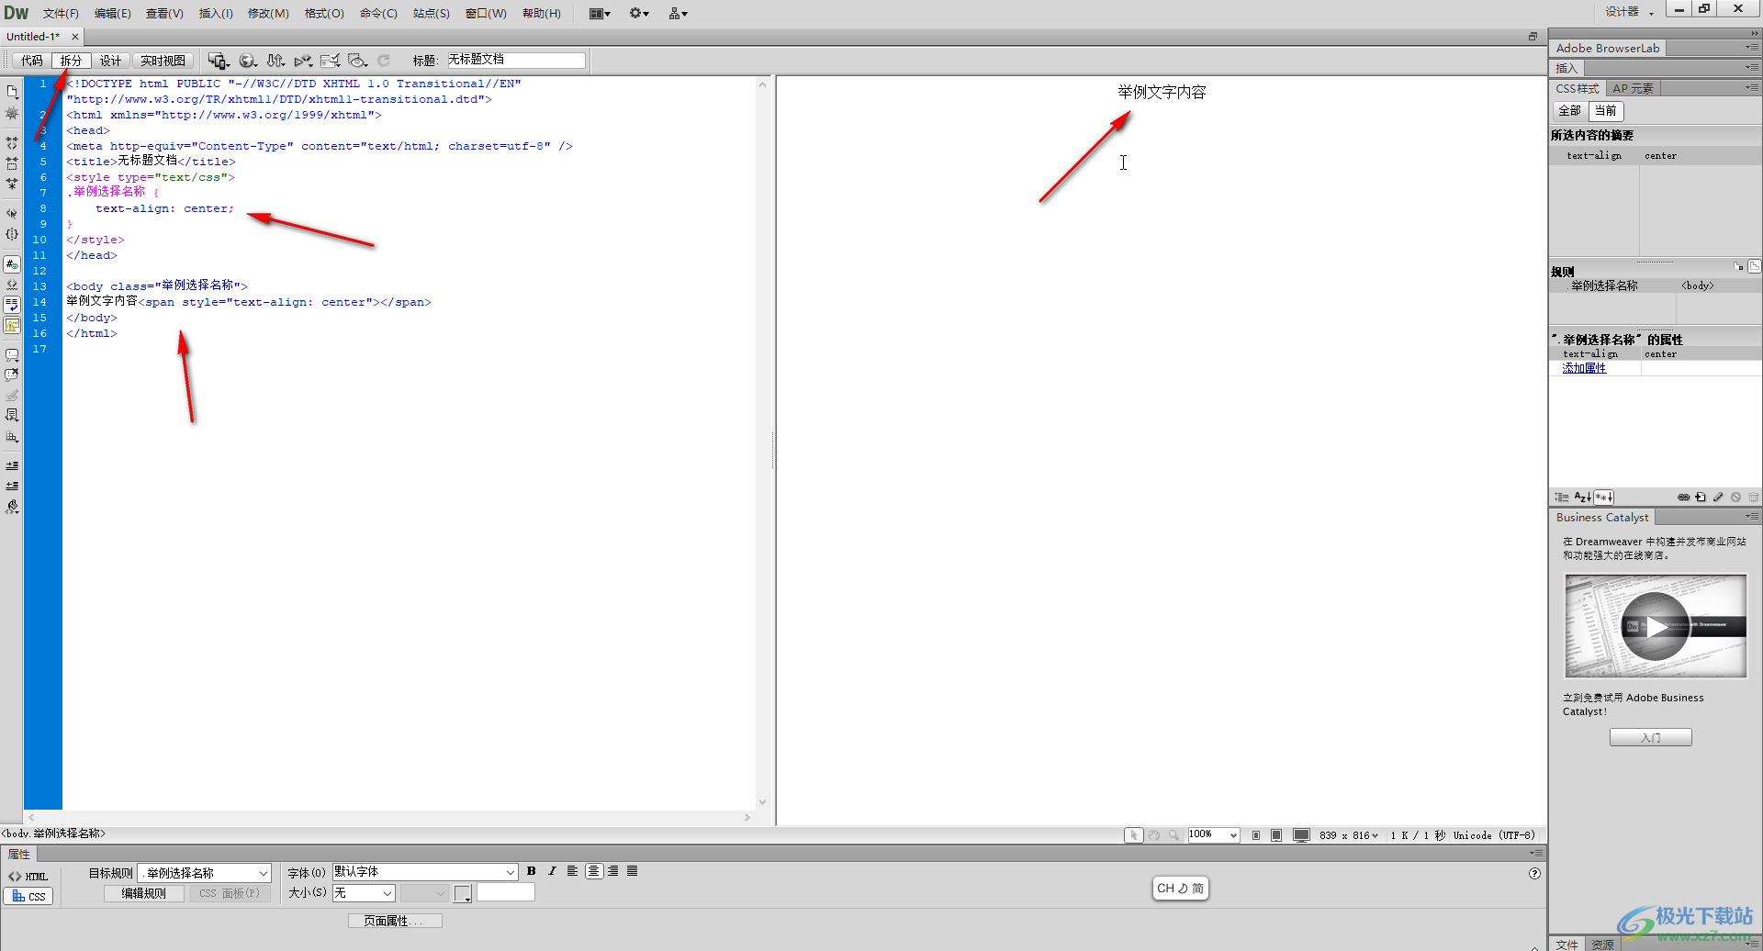Screen dimensions: 1763x951
Task: Open the multiscreen preview icon
Action: 218,61
